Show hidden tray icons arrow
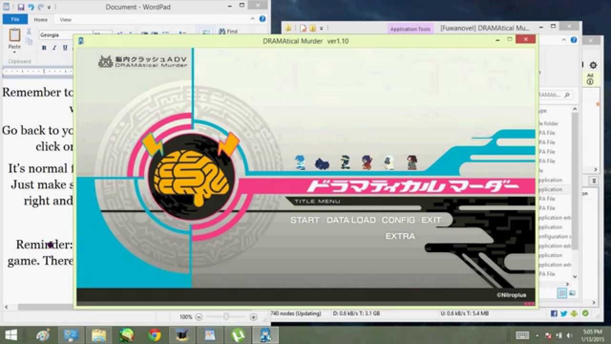 (x=538, y=335)
